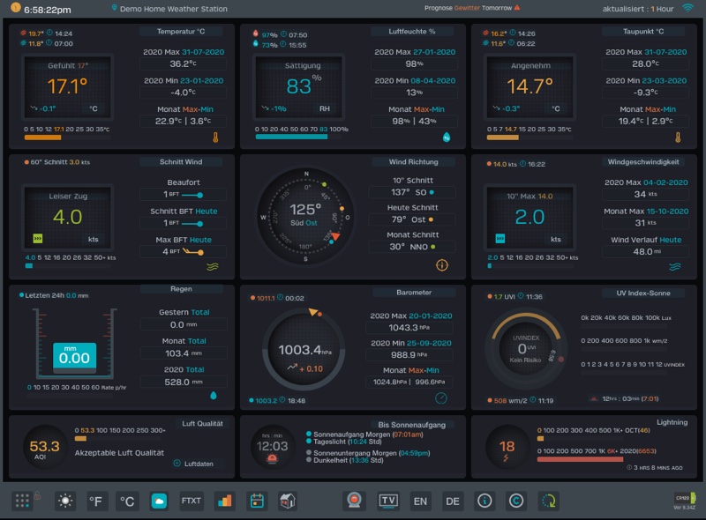Click the Windgeschwindigkeit panel title
This screenshot has height=520, width=706.
(x=643, y=162)
